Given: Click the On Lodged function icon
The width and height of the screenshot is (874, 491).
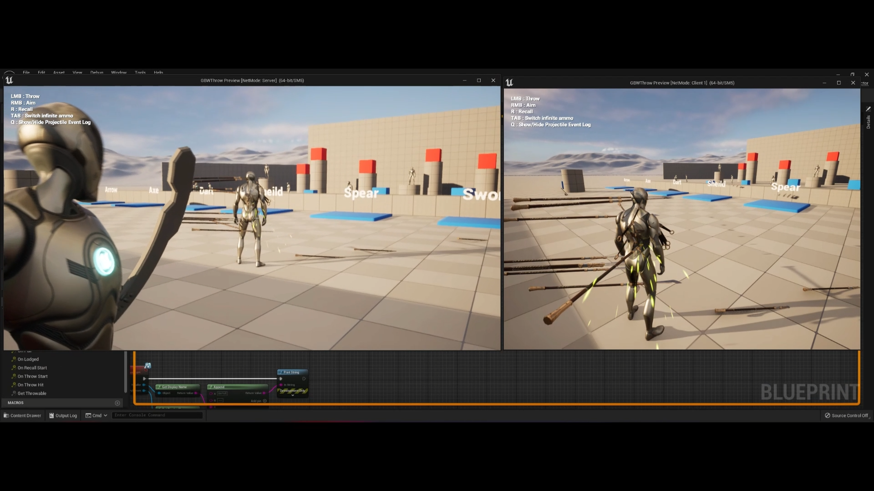Looking at the screenshot, I should (14, 359).
